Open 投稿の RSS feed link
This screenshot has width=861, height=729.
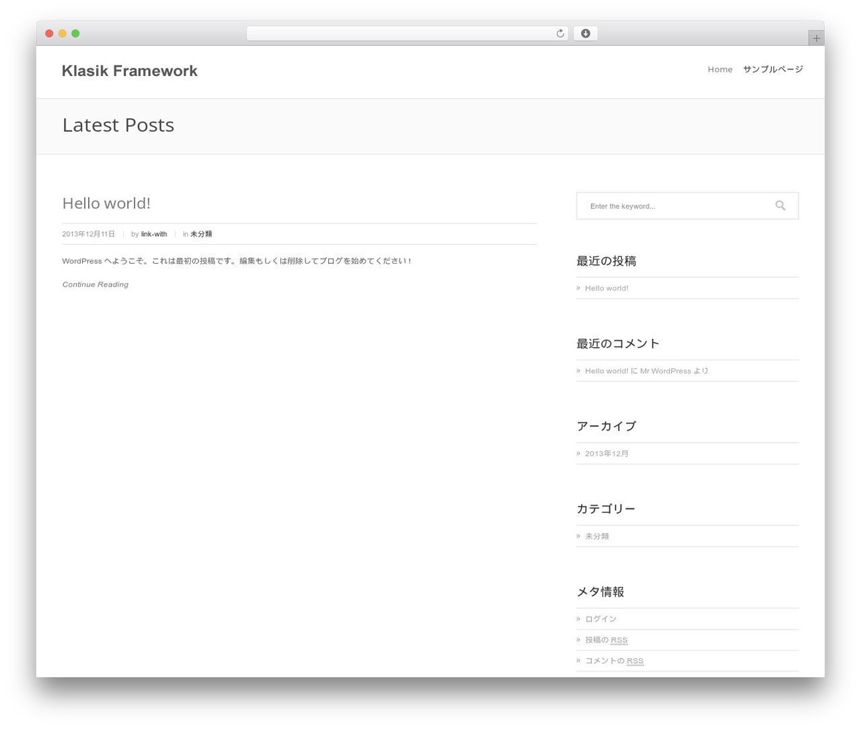coord(606,640)
